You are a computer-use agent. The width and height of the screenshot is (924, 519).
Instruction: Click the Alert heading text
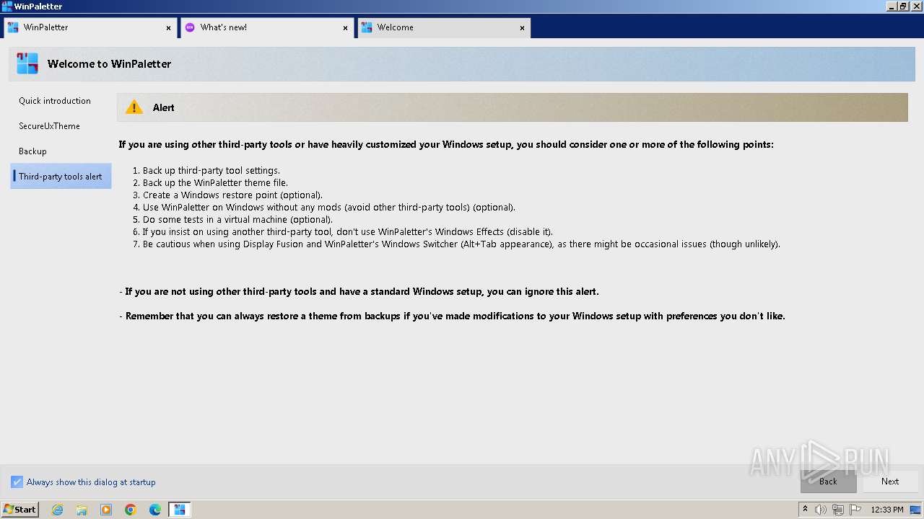pos(163,107)
